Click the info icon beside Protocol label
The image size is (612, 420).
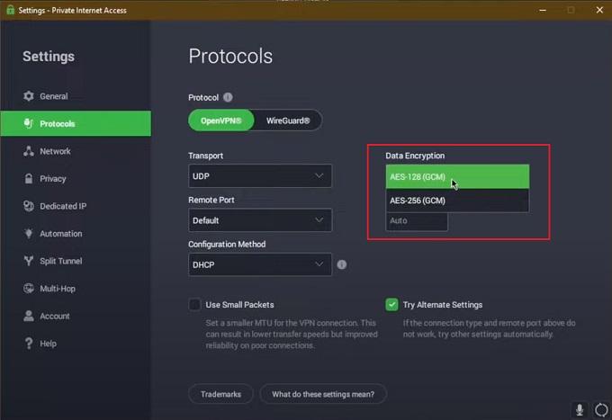click(x=228, y=97)
